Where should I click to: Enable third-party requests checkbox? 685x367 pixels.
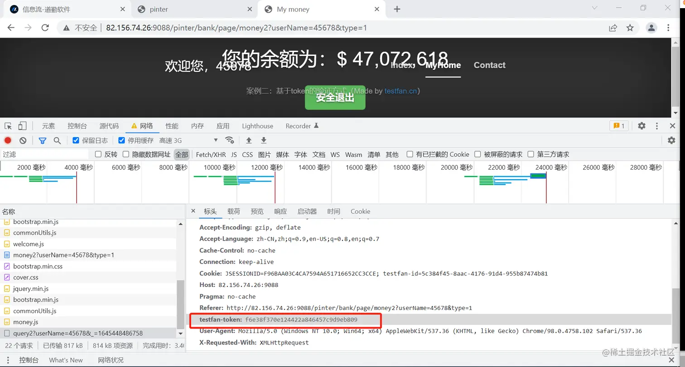coord(531,154)
